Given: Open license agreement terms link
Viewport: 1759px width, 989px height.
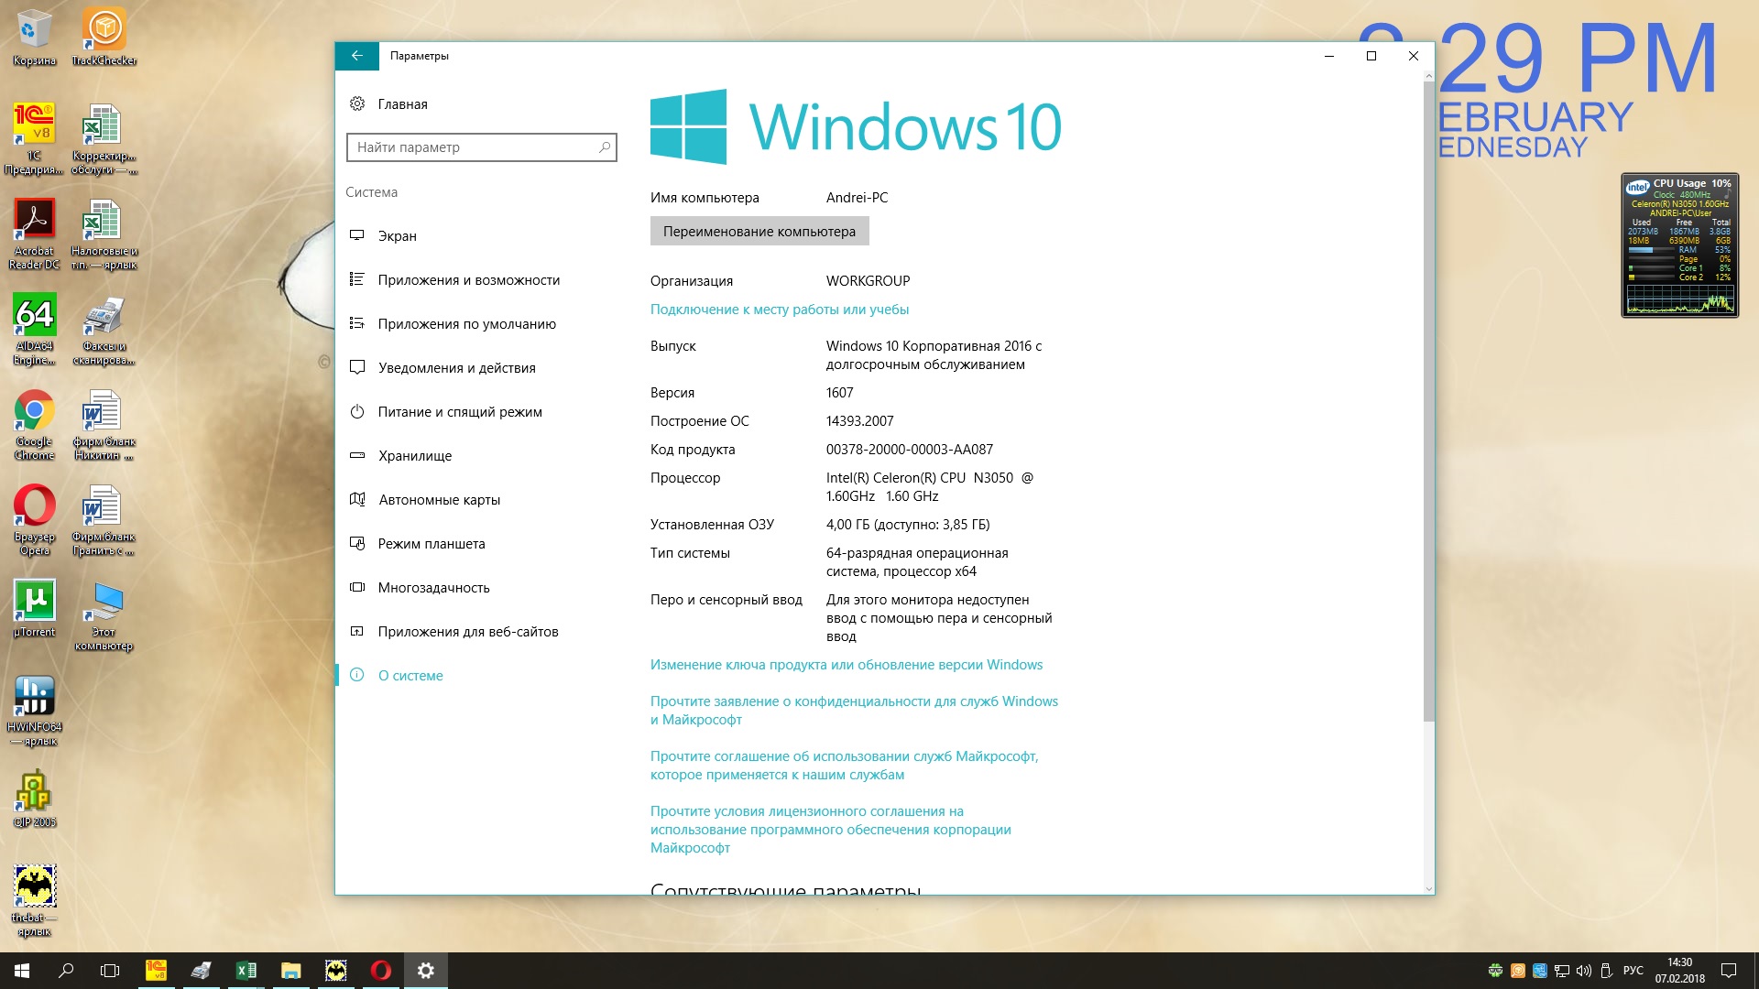Looking at the screenshot, I should tap(831, 830).
